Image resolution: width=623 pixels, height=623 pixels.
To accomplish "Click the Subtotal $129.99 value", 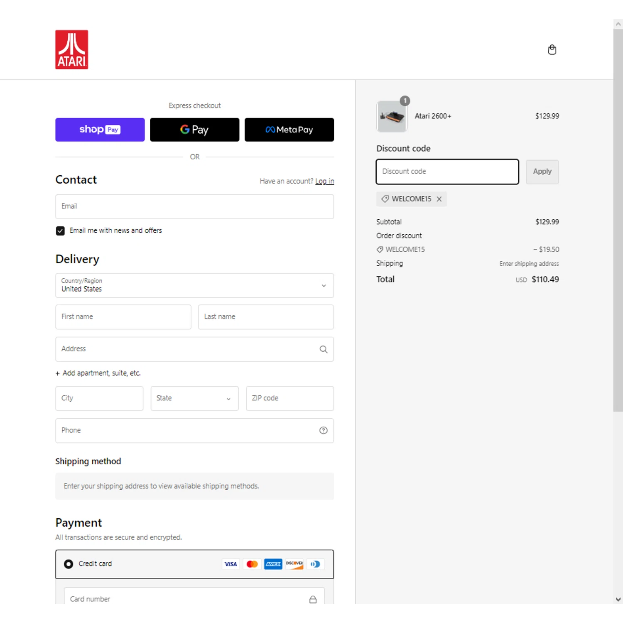I will coord(547,222).
